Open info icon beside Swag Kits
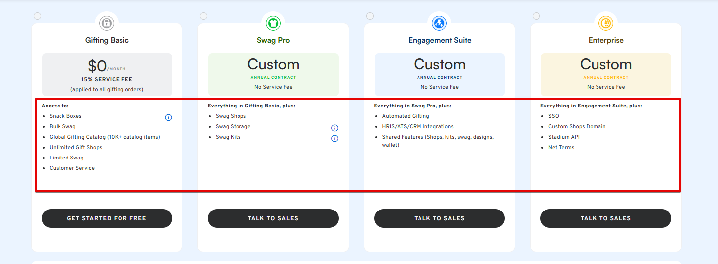Screen dimensions: 718x264 335,138
